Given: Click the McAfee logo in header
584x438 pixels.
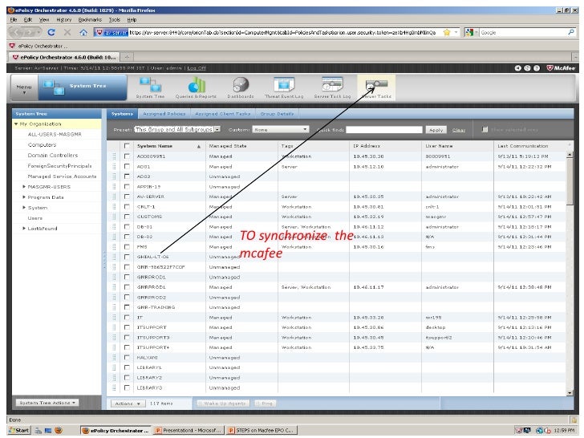Looking at the screenshot, I should click(x=561, y=67).
